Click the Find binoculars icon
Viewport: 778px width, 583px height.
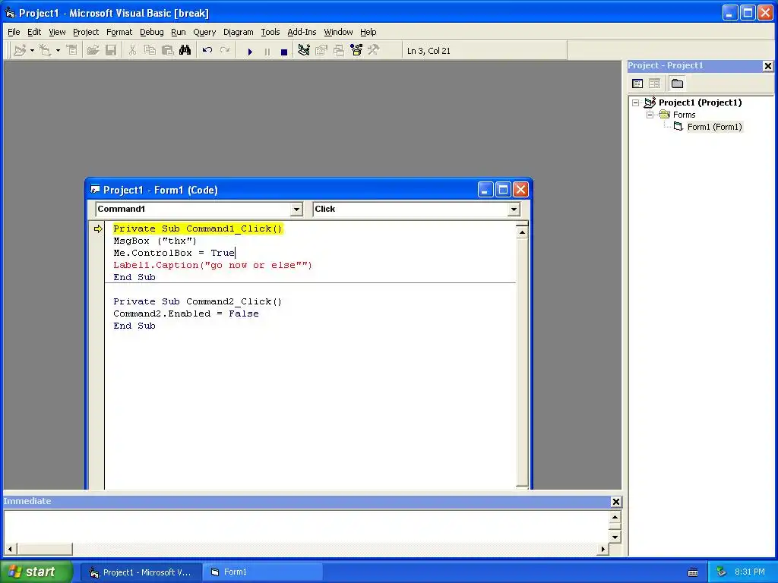click(185, 50)
